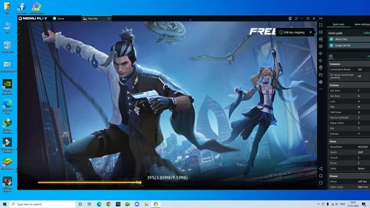The image size is (370, 208).
Task: Open the MEmu title bar menu icon
Action: tap(296, 18)
